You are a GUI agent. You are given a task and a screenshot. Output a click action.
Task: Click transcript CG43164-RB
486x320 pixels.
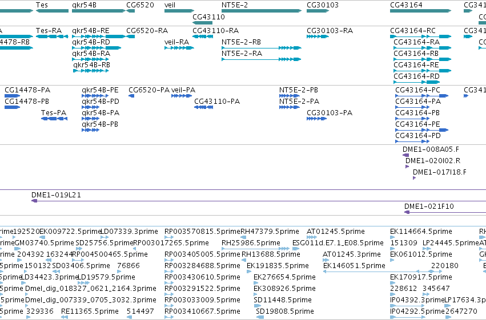pyautogui.click(x=416, y=54)
